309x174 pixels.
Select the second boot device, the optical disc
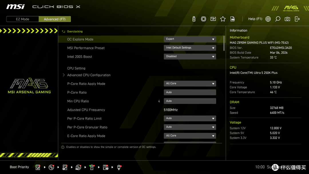(x=51, y=167)
